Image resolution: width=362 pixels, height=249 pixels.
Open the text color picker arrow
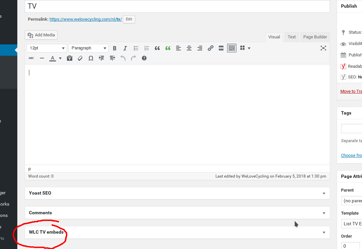click(60, 58)
